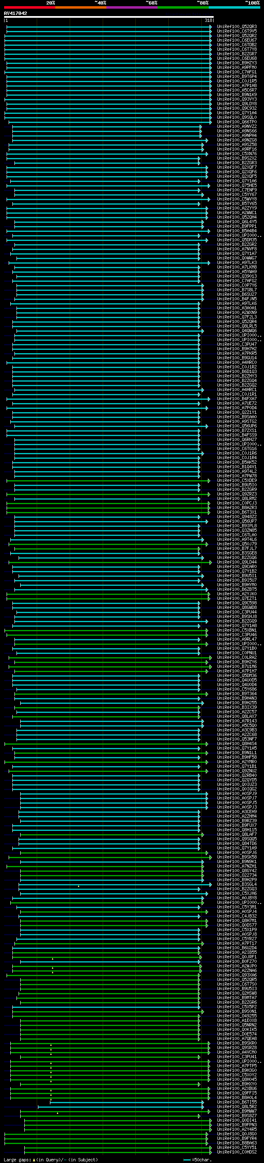
Task: Click the red 20% identity legend bar
Action: [x=29, y=7]
